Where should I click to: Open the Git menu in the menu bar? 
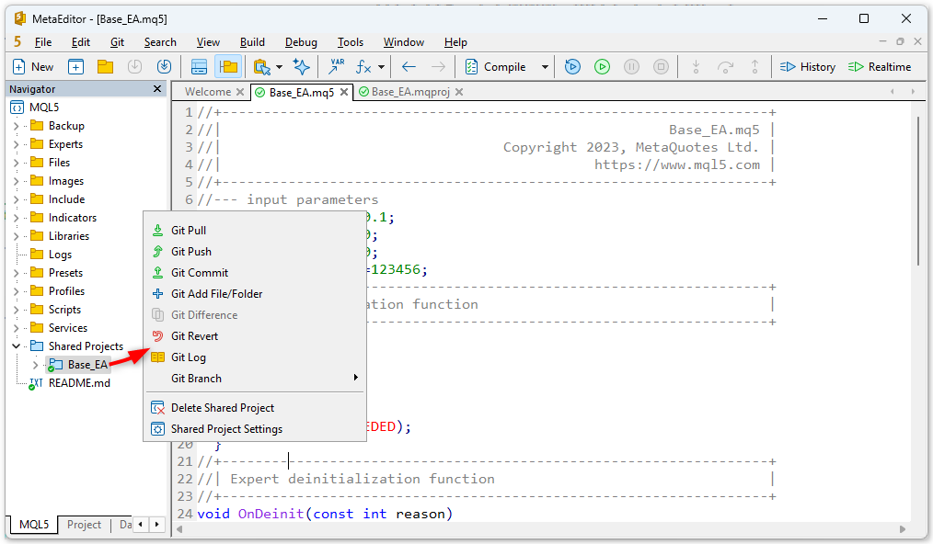click(117, 42)
